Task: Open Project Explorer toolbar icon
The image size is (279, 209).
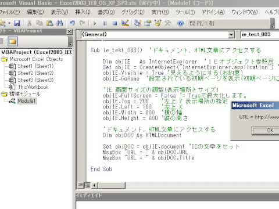Action: tap(137, 23)
